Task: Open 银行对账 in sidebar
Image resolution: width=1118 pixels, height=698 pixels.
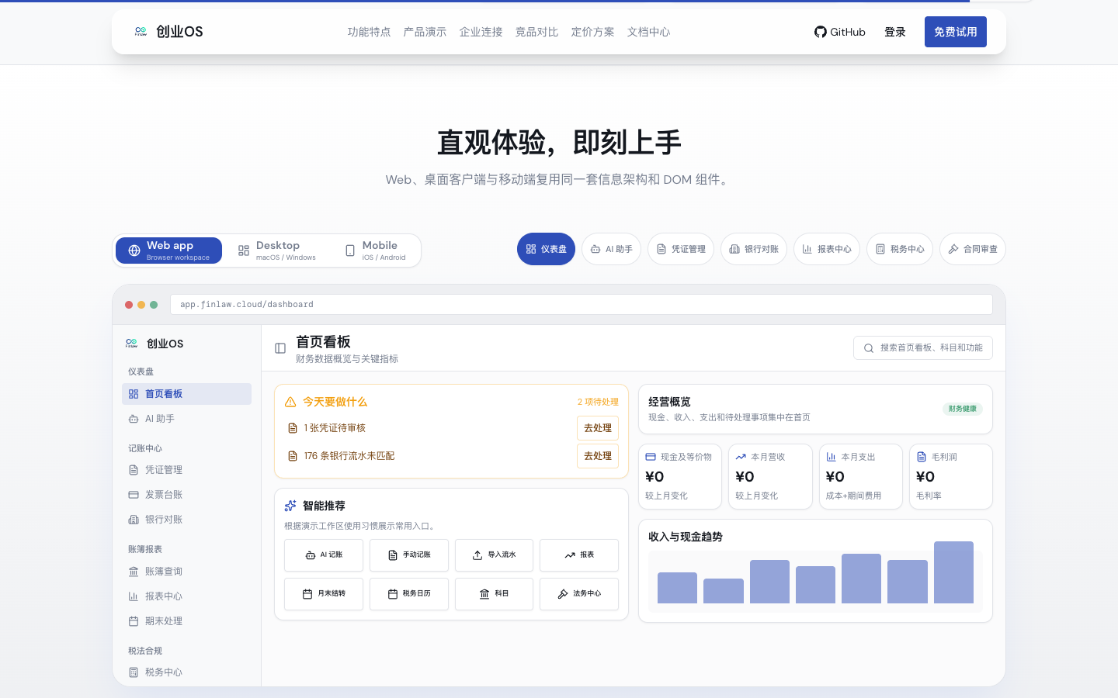Action: pyautogui.click(x=186, y=520)
